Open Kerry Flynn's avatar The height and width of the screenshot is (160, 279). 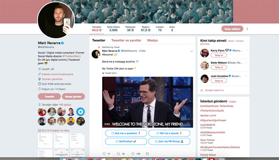pos(205,53)
